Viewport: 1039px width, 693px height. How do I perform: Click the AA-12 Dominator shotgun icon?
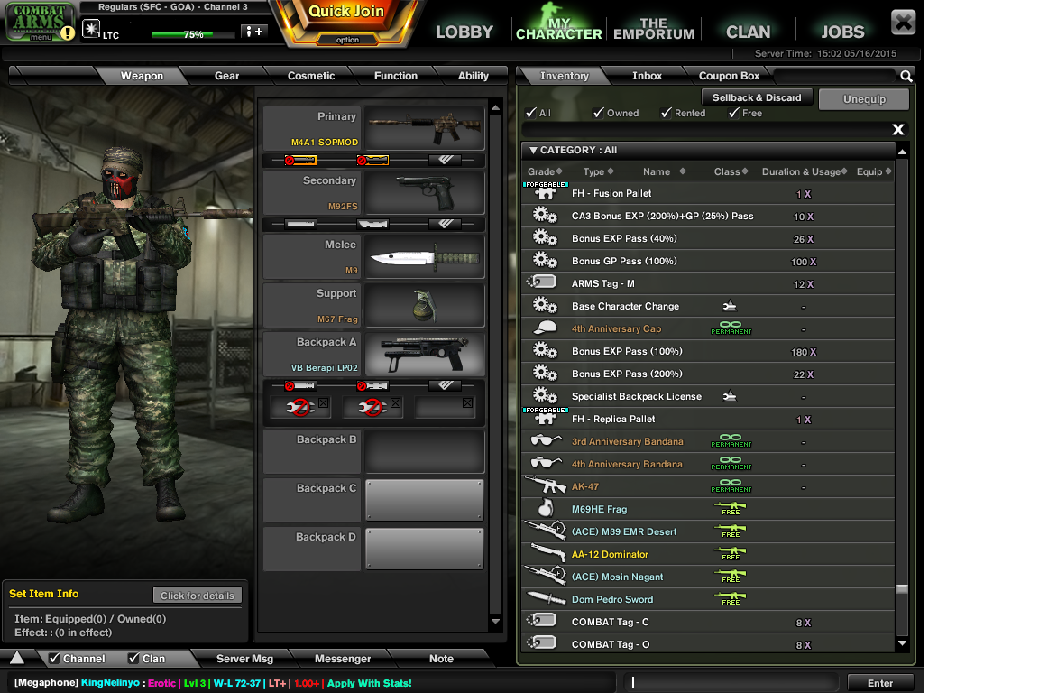coord(547,553)
